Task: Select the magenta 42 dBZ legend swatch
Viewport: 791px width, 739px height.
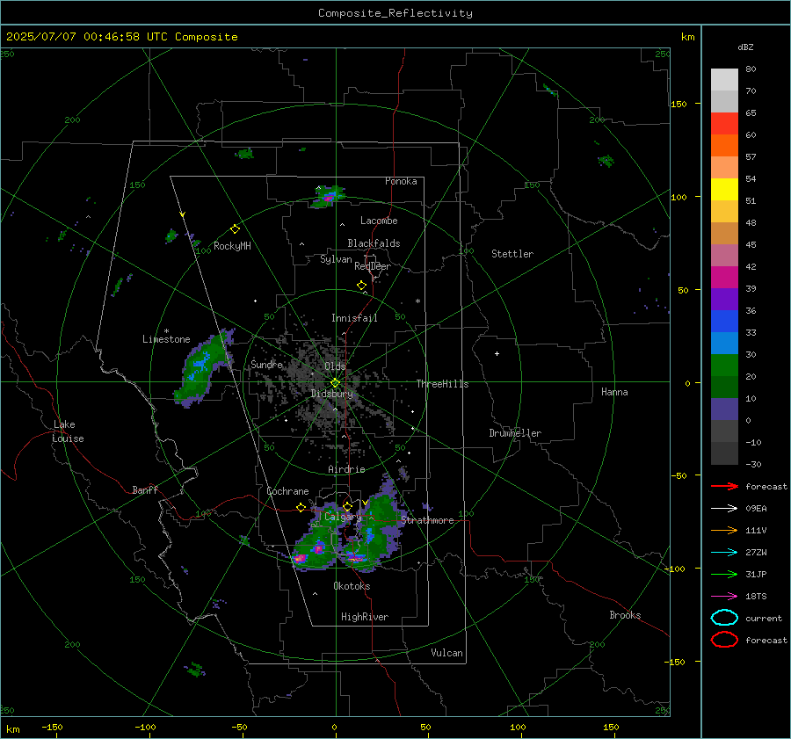Action: pos(724,277)
